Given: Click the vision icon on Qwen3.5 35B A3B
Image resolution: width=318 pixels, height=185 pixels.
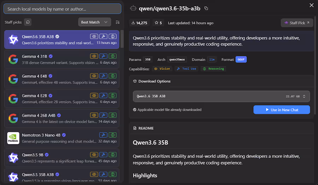Looking at the screenshot, I should pyautogui.click(x=94, y=174).
